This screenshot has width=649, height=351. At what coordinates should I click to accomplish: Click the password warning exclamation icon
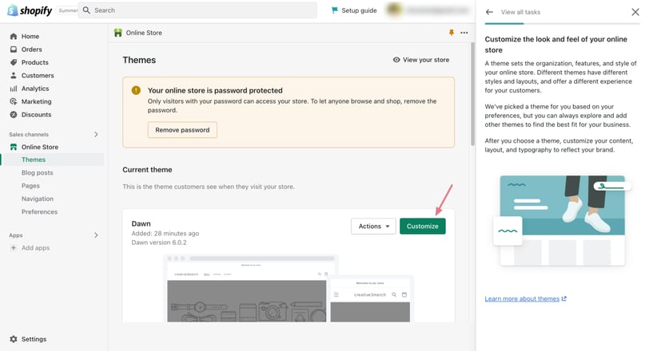pos(136,90)
